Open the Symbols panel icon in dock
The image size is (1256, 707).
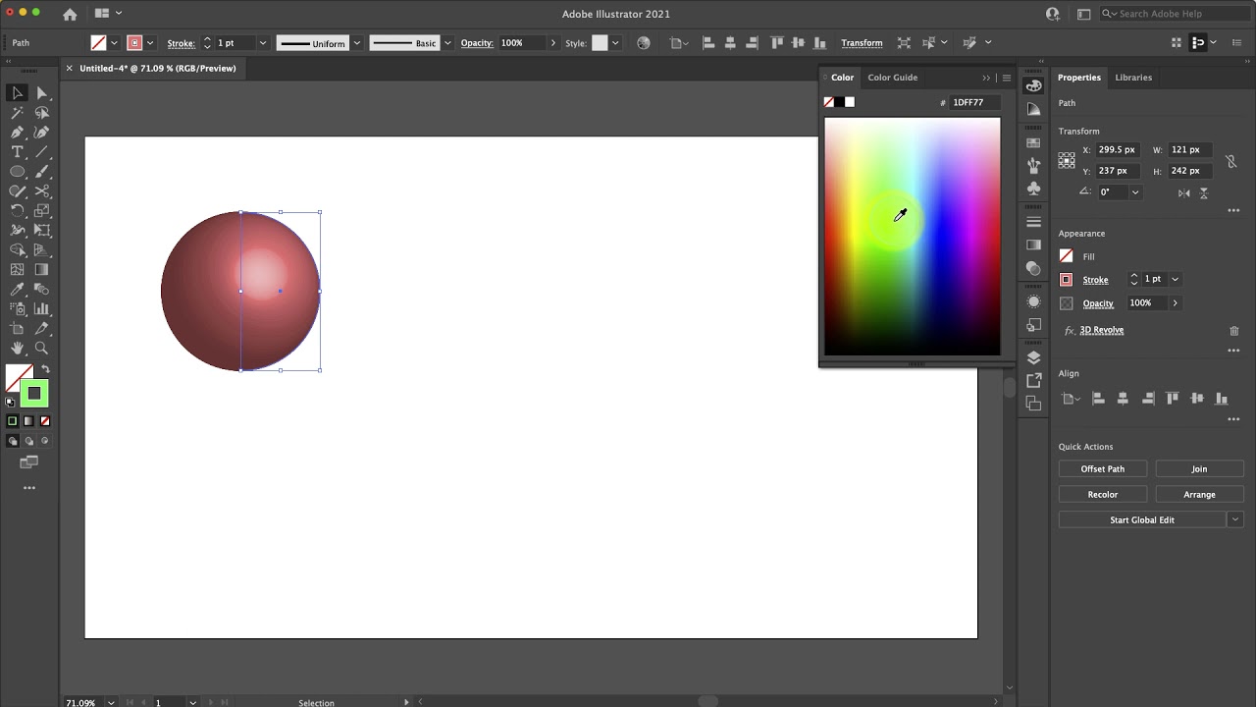(1033, 188)
